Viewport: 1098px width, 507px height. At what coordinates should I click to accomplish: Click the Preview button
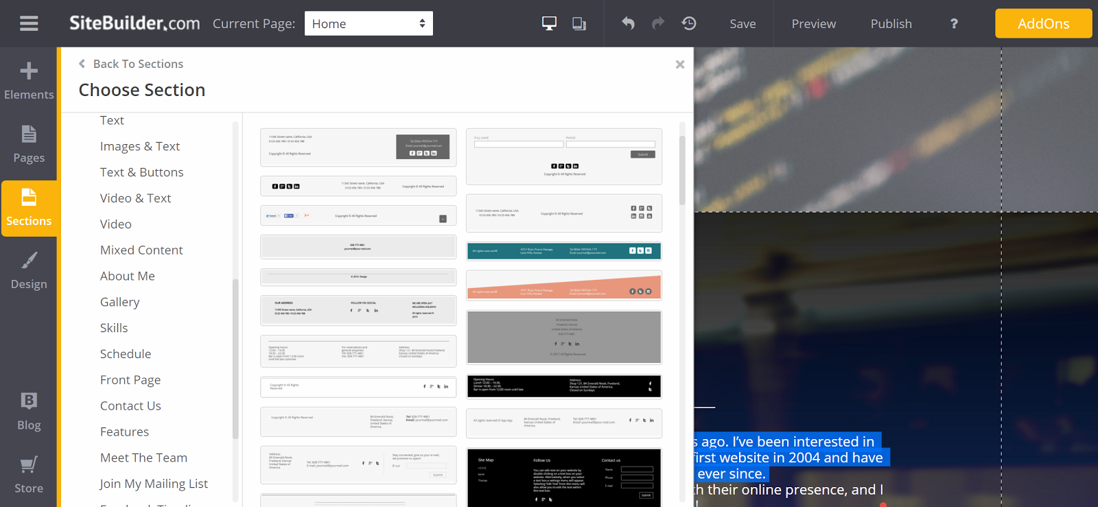click(814, 23)
